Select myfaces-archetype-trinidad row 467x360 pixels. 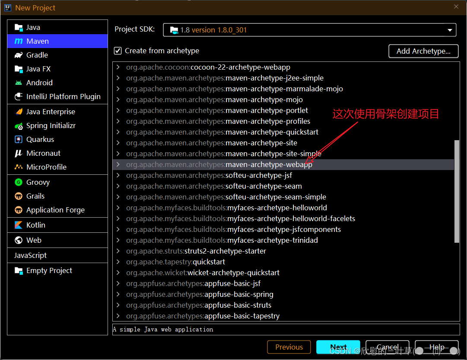coord(283,240)
